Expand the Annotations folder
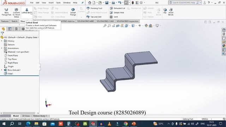 coord(2,48)
